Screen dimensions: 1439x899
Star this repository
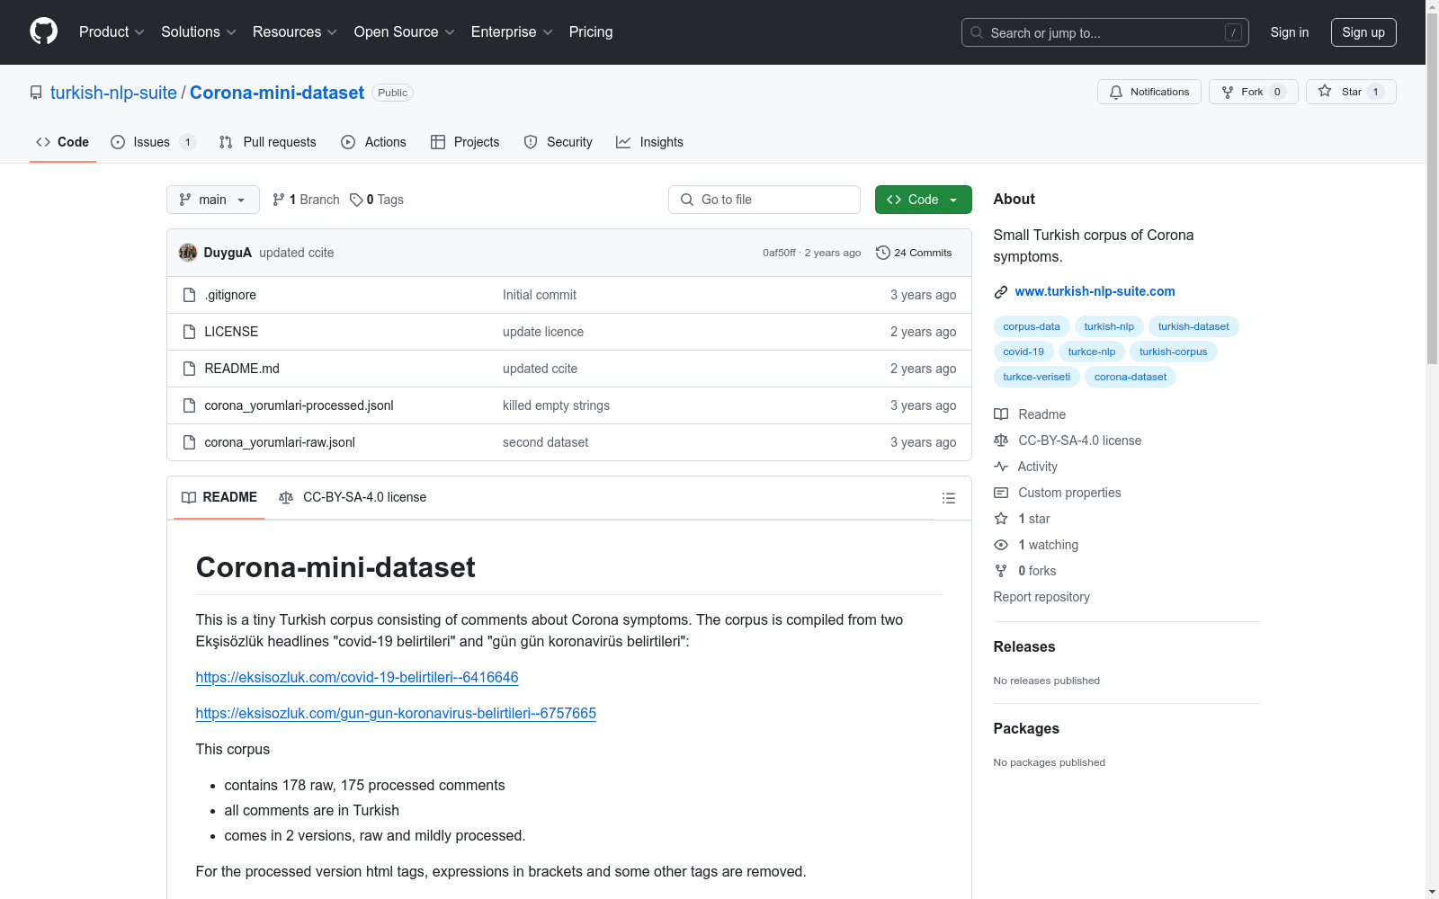(x=1351, y=92)
